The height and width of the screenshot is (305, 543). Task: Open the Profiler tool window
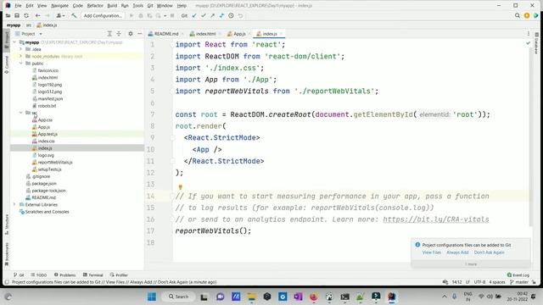click(119, 274)
